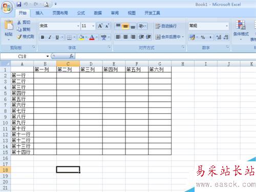The image size is (256, 192).
Task: Open font name dropdown 宋体
Action: tap(78, 26)
